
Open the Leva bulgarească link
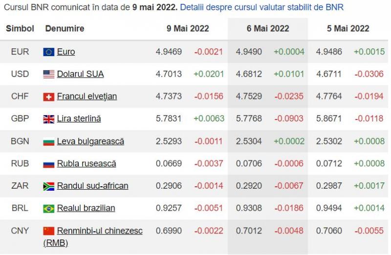coord(90,141)
